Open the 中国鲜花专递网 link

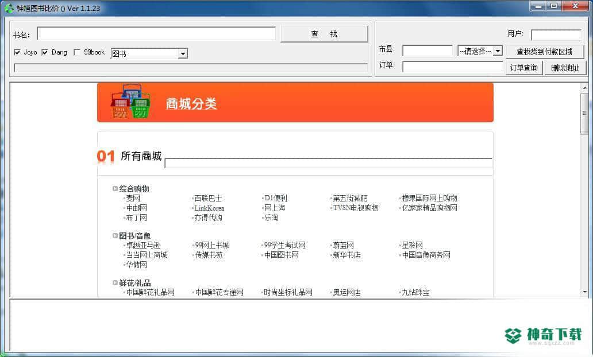coord(220,292)
